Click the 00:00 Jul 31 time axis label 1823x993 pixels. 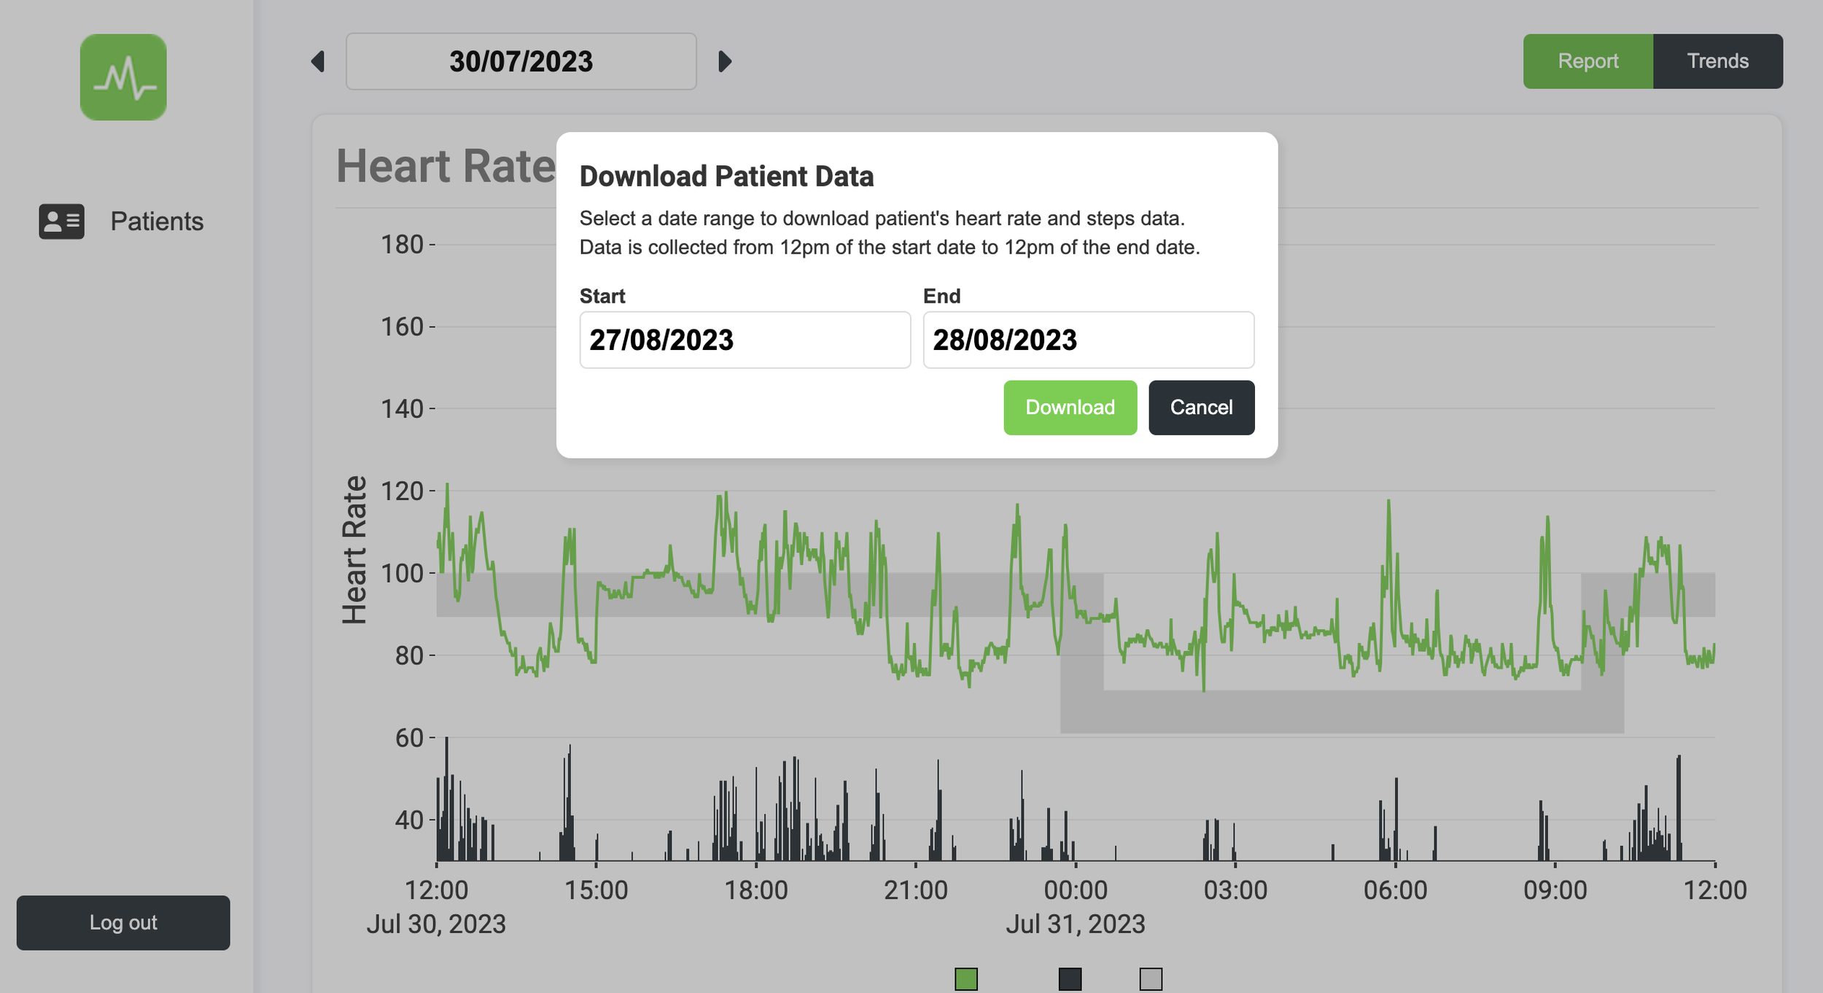pyautogui.click(x=1075, y=890)
